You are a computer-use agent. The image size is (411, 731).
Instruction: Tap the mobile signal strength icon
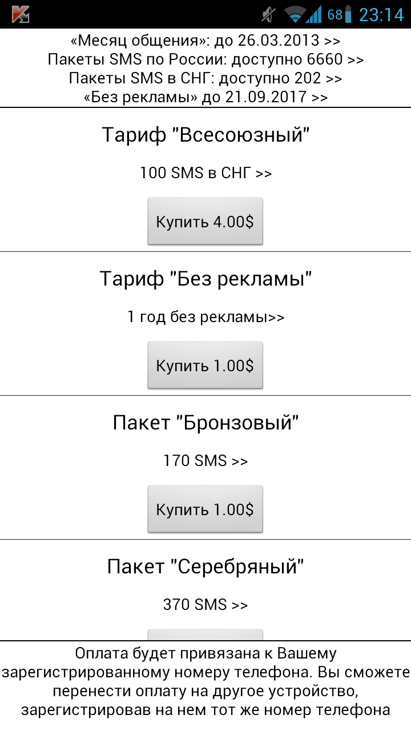[314, 15]
